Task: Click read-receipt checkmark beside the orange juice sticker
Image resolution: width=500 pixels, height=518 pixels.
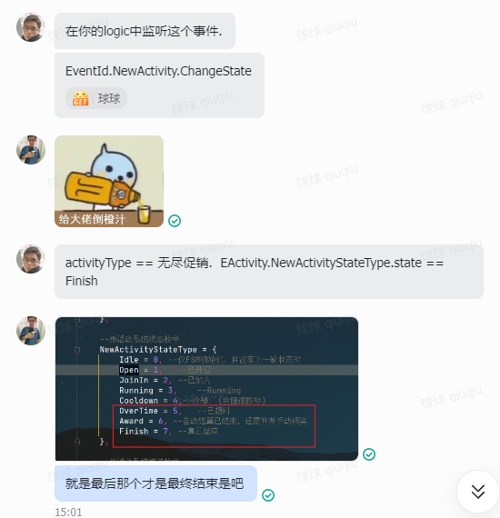Action: coord(175,221)
